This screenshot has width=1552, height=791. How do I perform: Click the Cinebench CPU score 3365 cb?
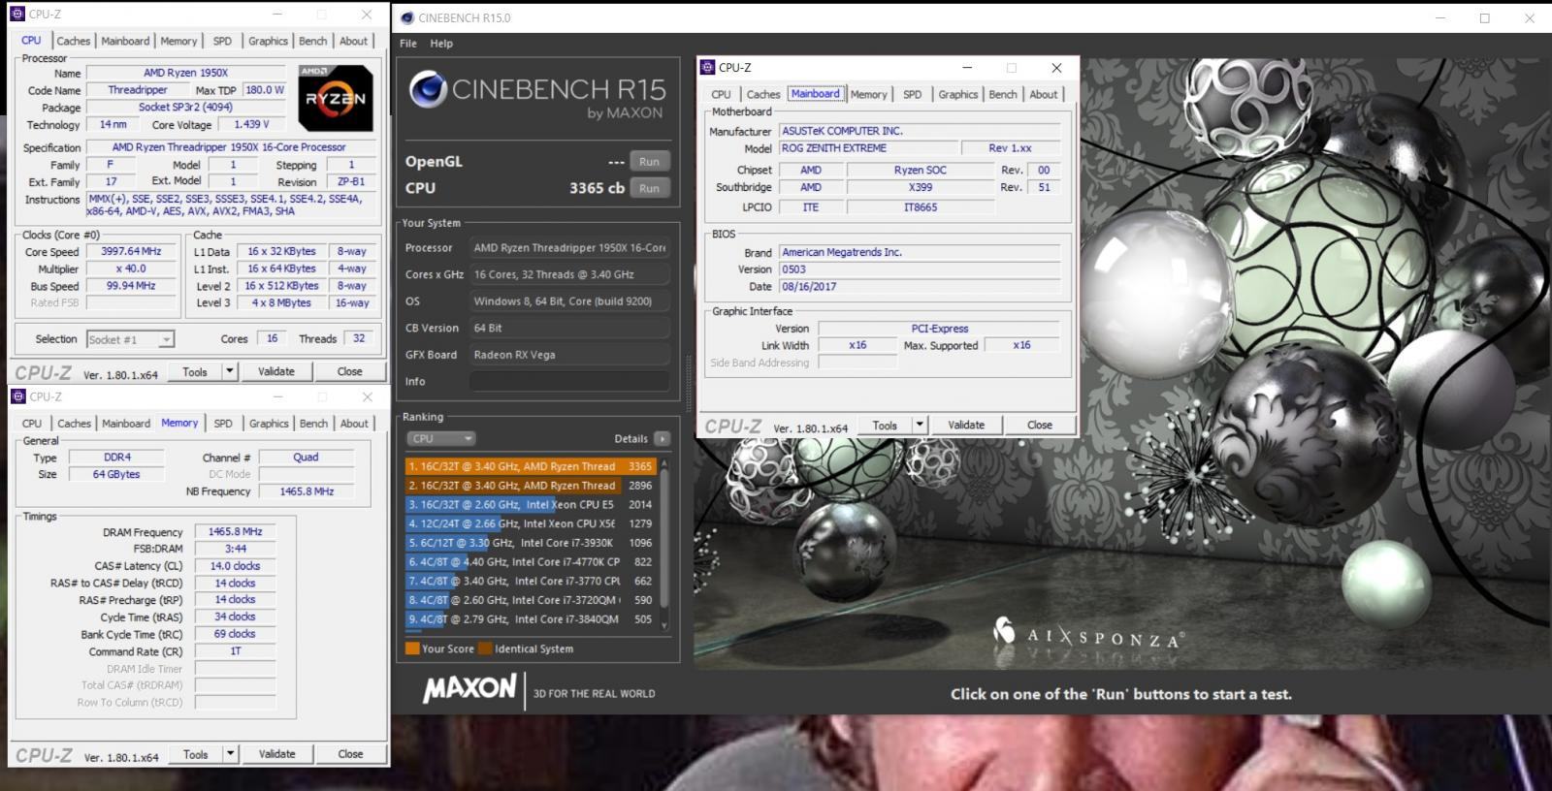[597, 188]
